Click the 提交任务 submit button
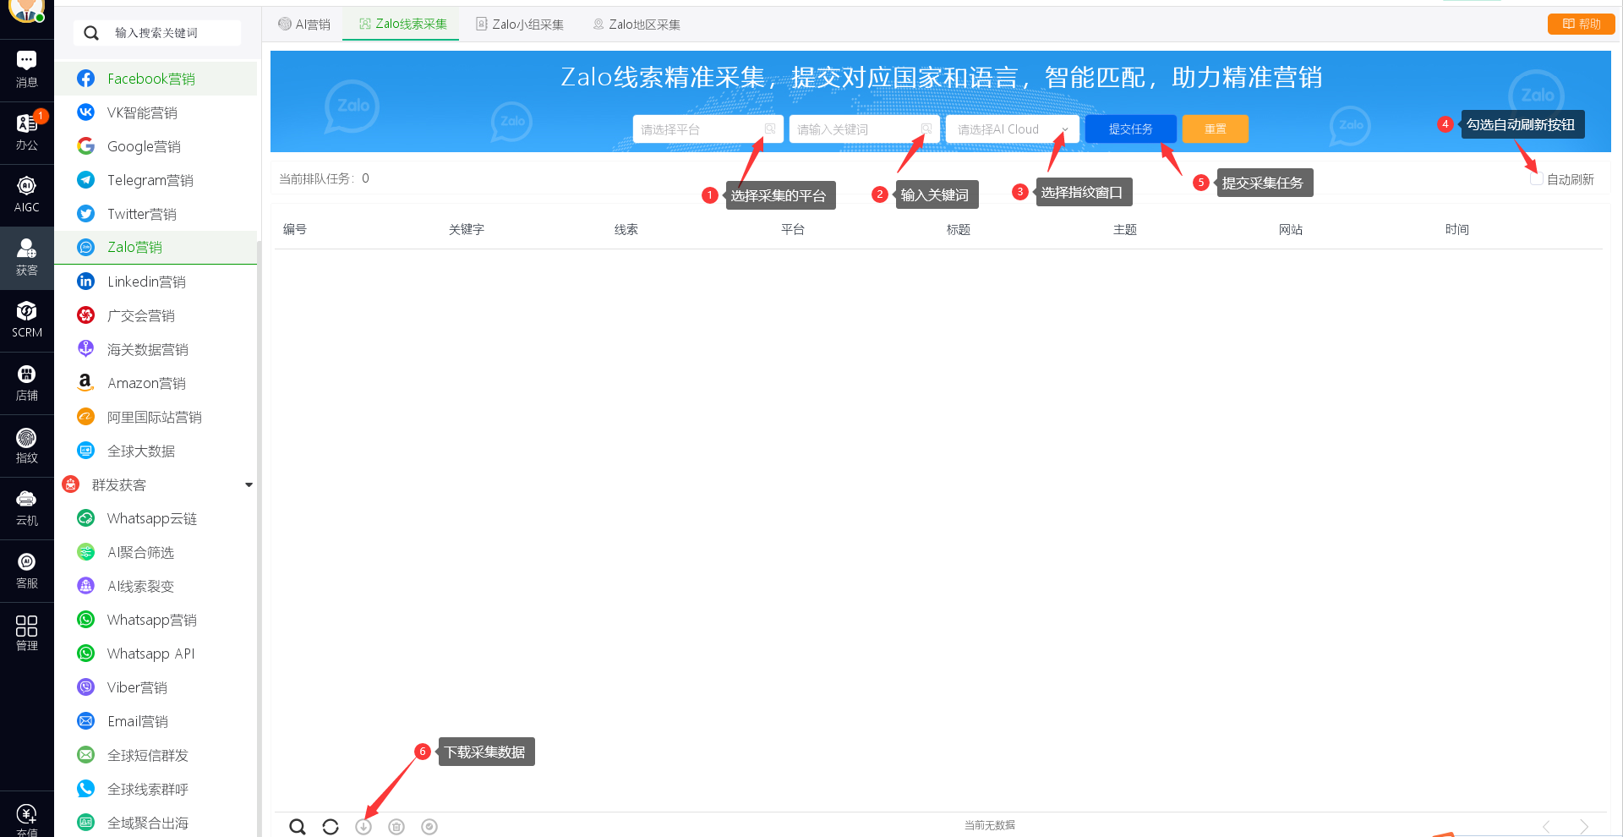Viewport: 1623px width, 837px height. [x=1130, y=129]
